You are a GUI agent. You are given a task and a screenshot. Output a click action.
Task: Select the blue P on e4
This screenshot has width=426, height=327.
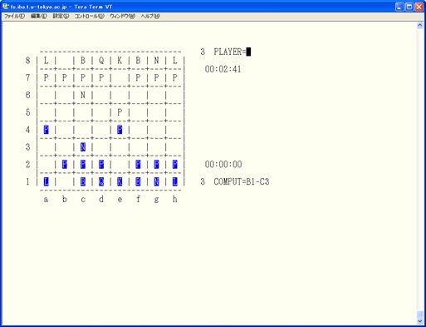click(x=120, y=130)
